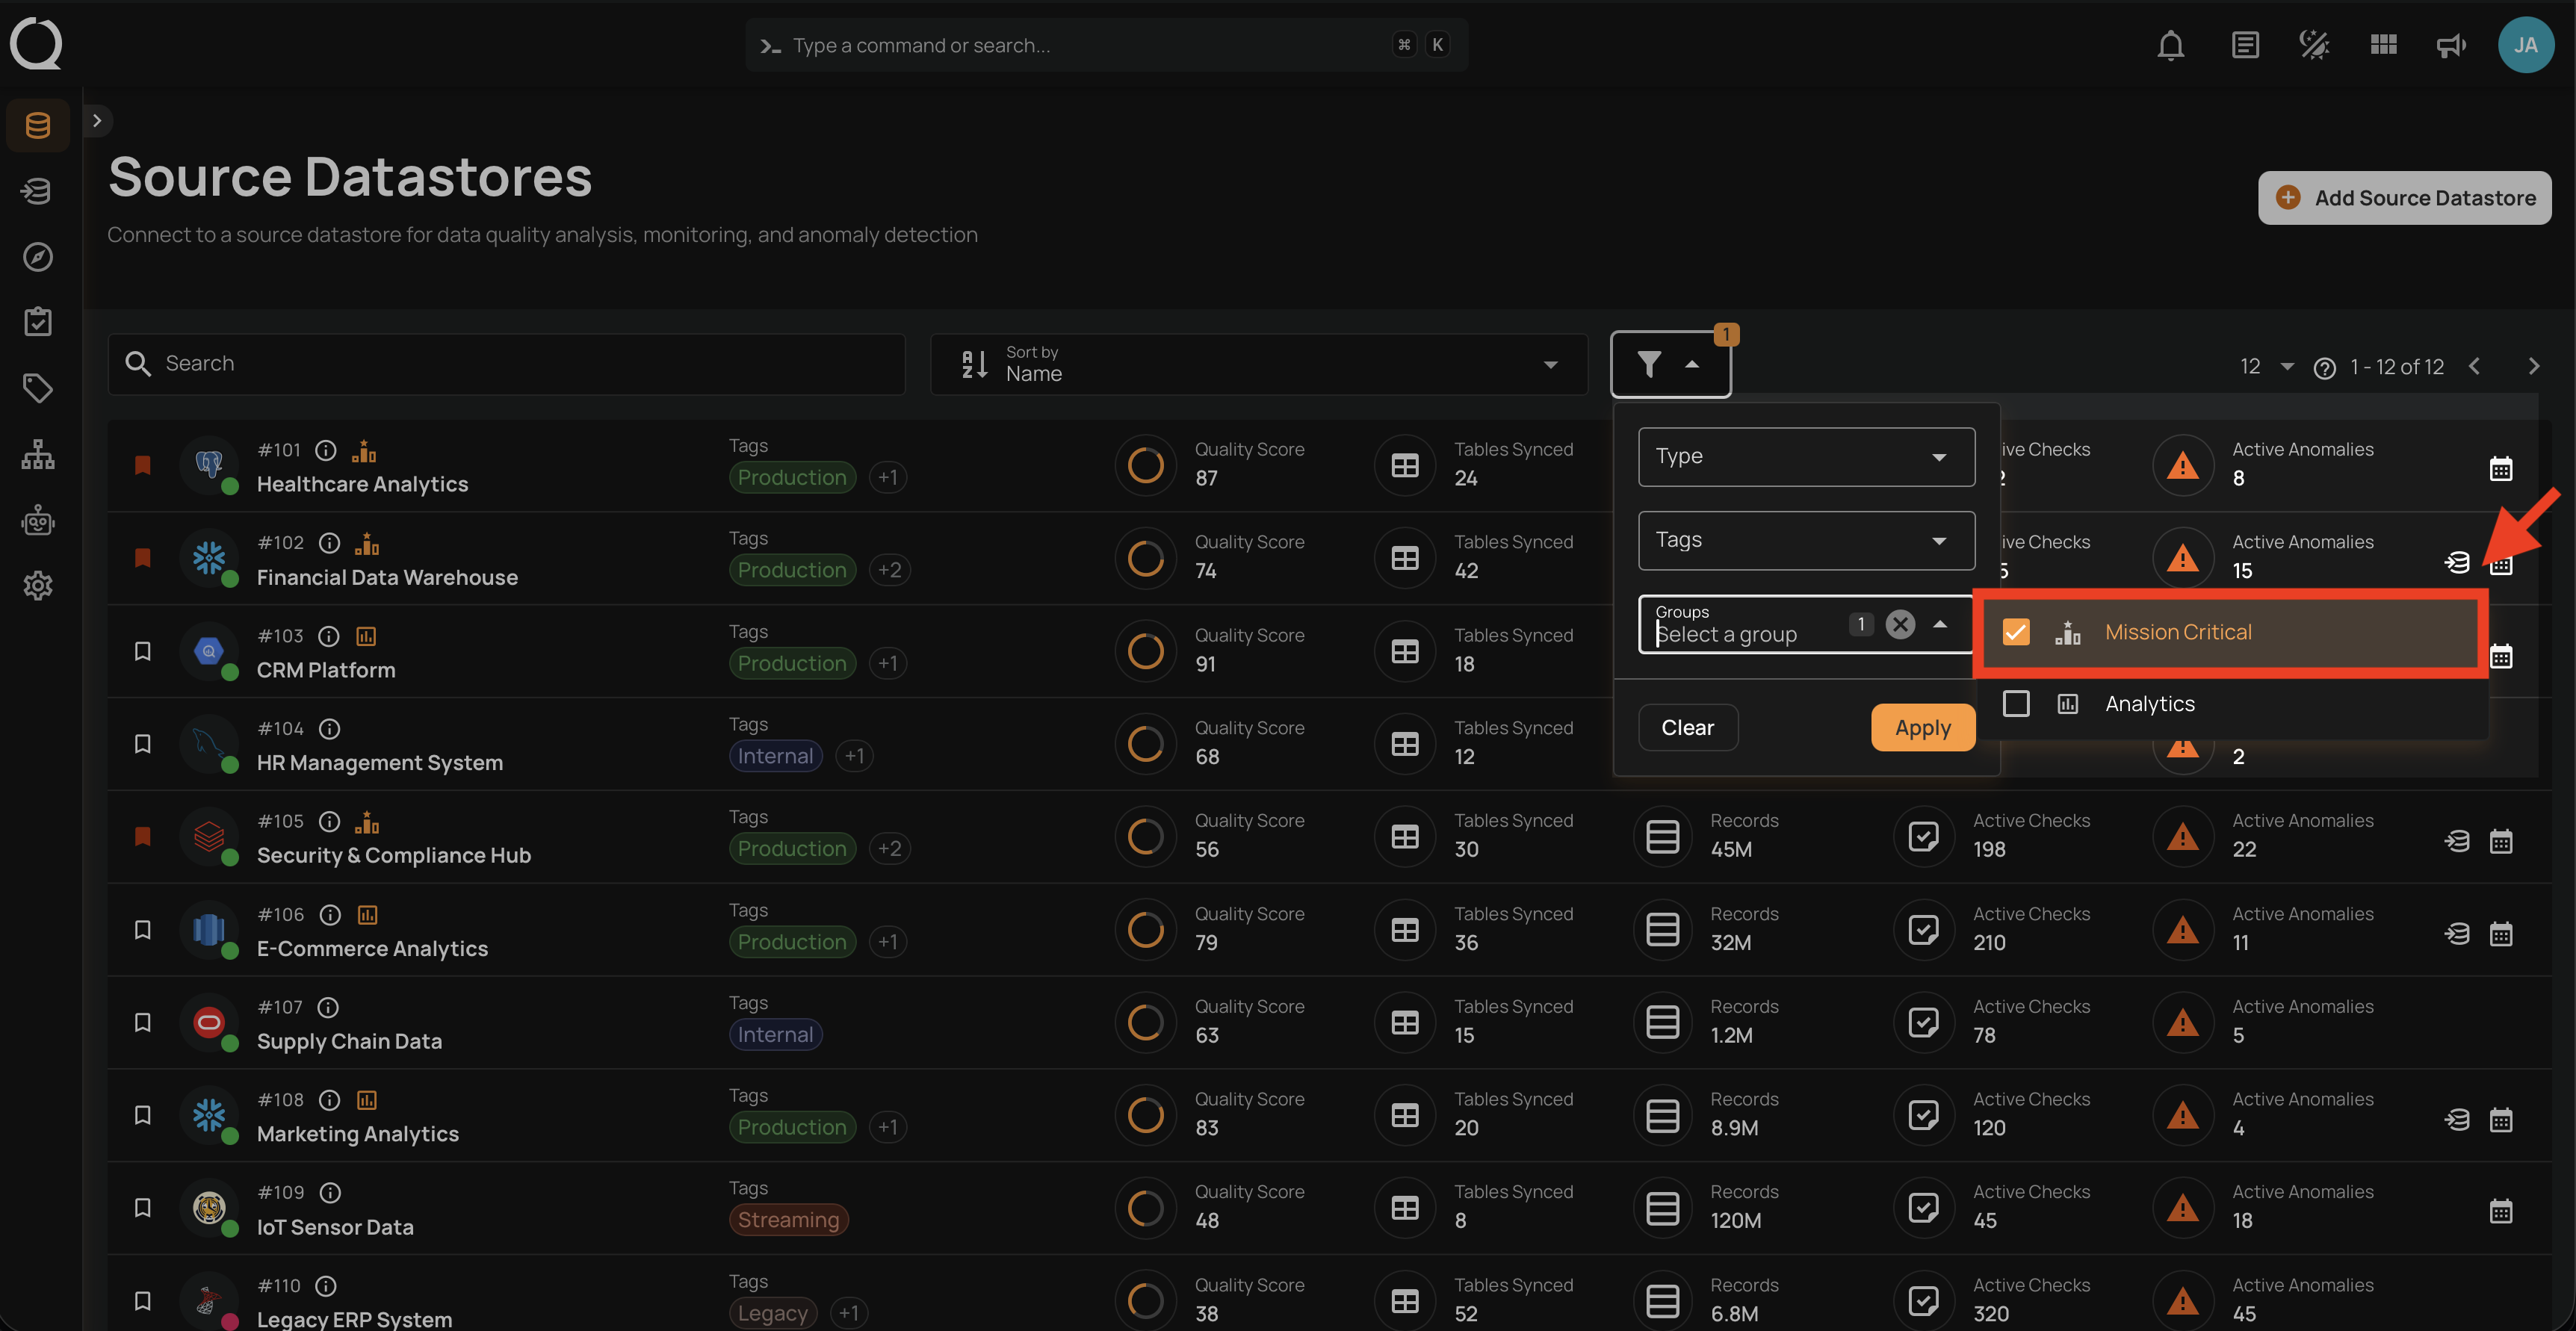The height and width of the screenshot is (1331, 2576).
Task: Open the Explore compass sidebar icon
Action: [x=38, y=257]
